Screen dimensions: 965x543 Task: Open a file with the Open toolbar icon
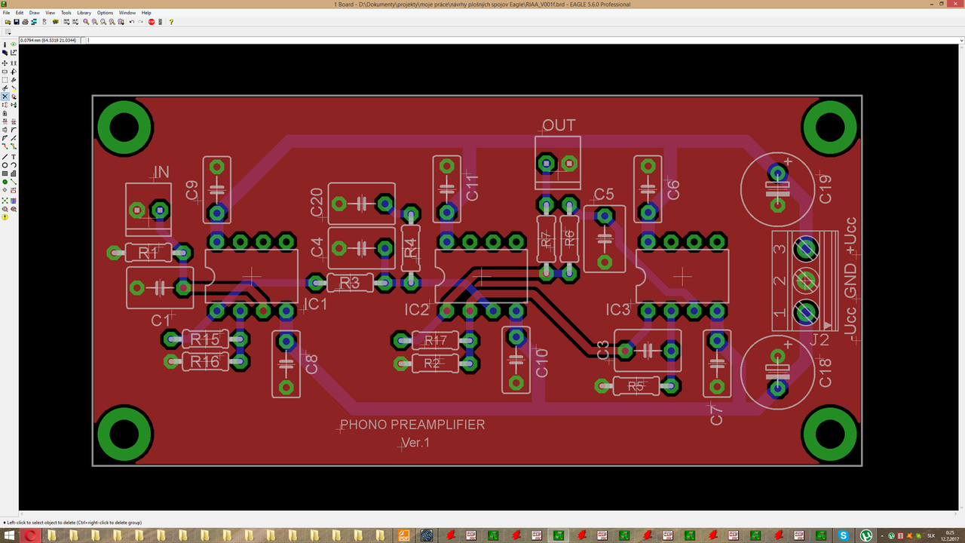click(x=7, y=22)
